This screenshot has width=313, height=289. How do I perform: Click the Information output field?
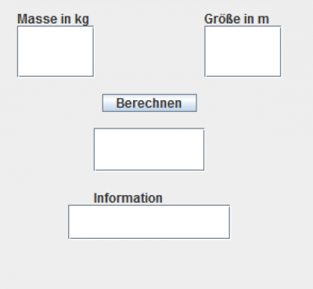(149, 222)
